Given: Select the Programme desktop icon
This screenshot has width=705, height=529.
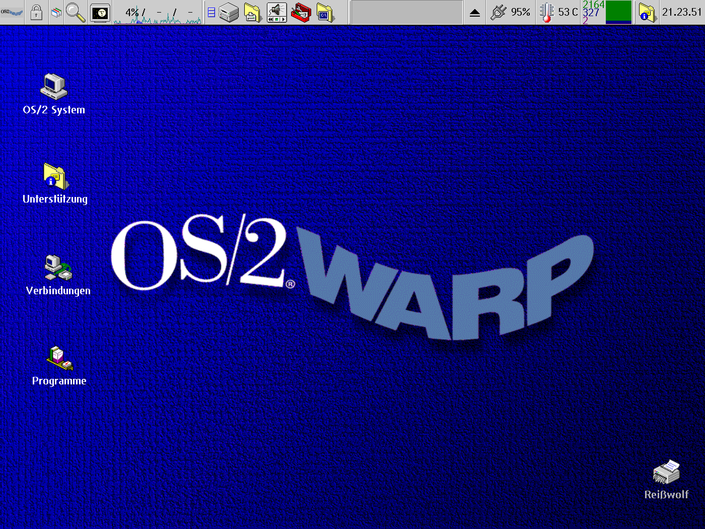Looking at the screenshot, I should click(x=59, y=358).
